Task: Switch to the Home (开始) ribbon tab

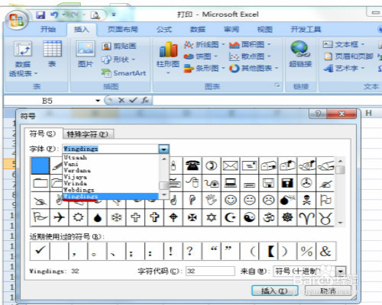Action: point(48,30)
